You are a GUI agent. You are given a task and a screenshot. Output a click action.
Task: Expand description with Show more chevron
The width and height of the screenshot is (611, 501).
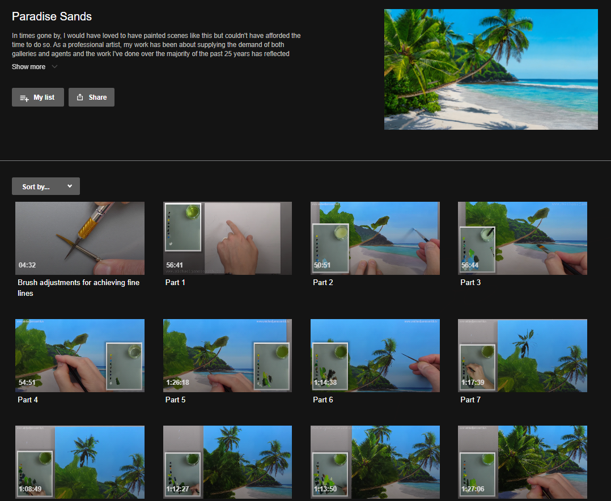(54, 67)
